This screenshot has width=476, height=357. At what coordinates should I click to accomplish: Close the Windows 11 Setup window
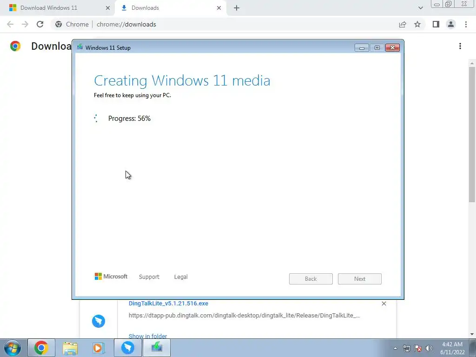click(392, 48)
